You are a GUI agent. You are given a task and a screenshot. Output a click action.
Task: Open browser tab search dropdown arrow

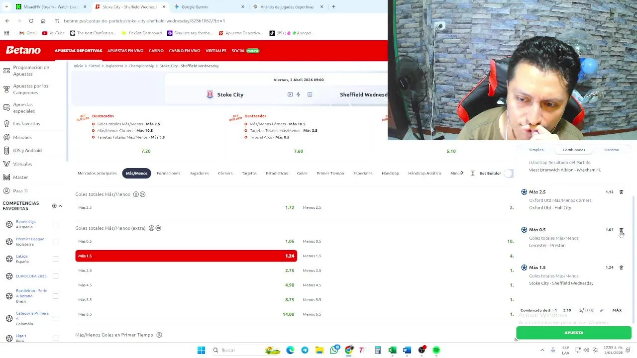point(5,7)
